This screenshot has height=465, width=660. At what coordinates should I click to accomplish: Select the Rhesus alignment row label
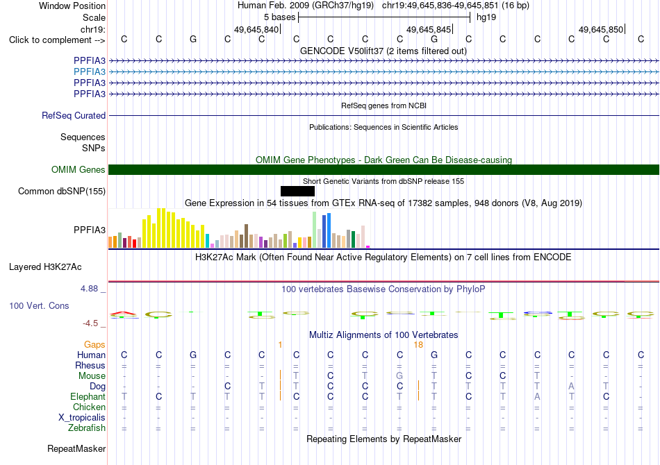coord(90,366)
